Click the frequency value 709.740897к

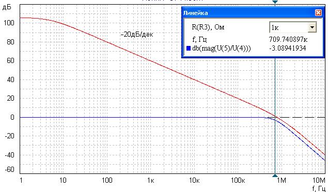pos(288,39)
